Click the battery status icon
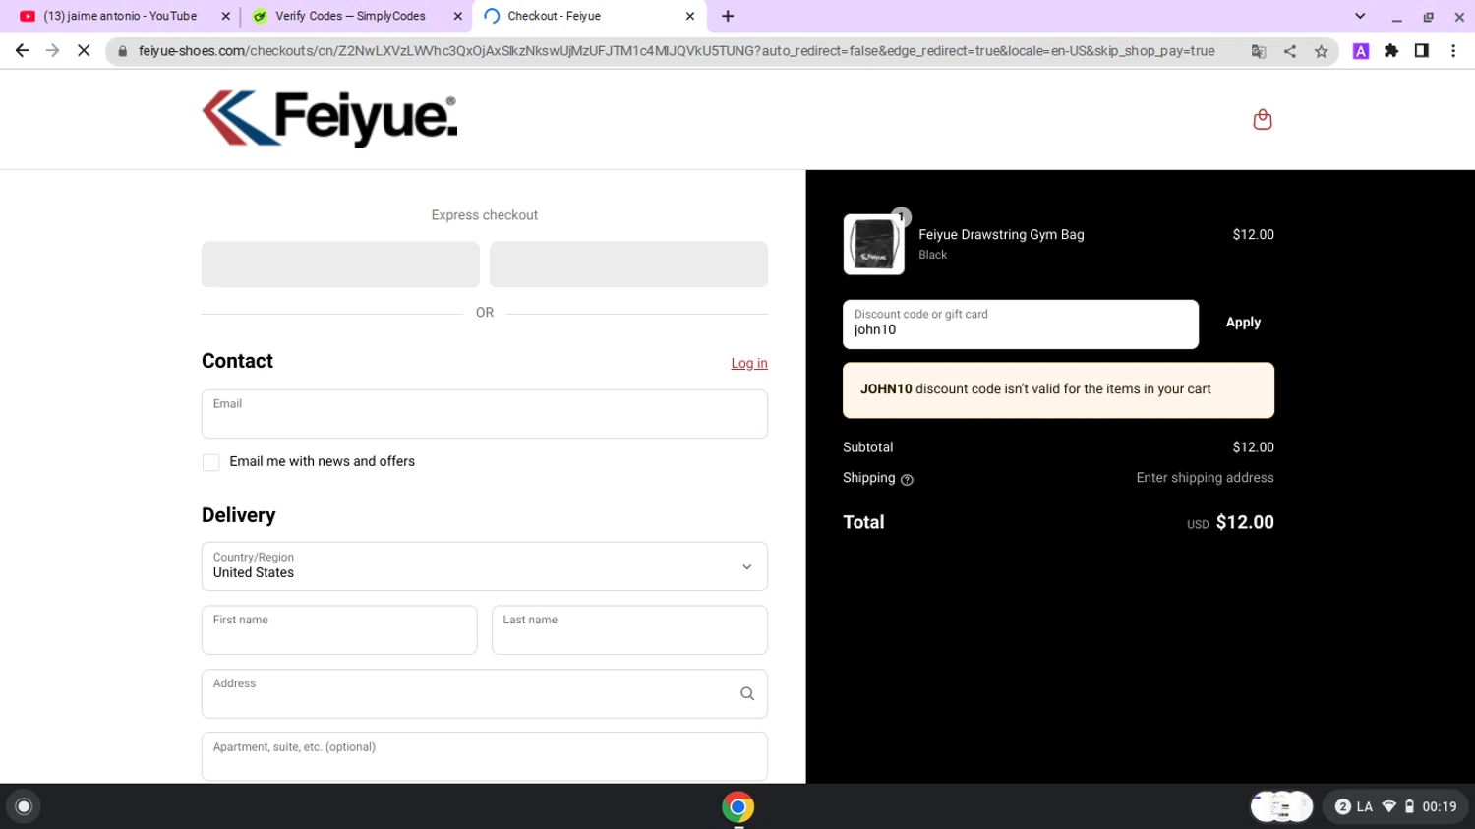The height and width of the screenshot is (829, 1475). point(1409,807)
